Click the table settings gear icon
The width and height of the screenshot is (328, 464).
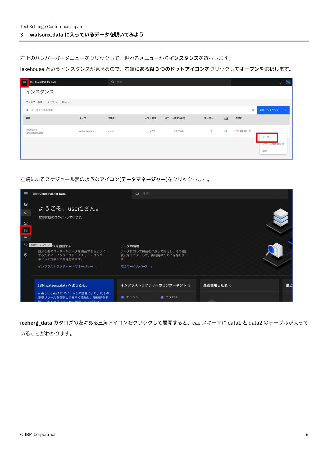point(253,110)
